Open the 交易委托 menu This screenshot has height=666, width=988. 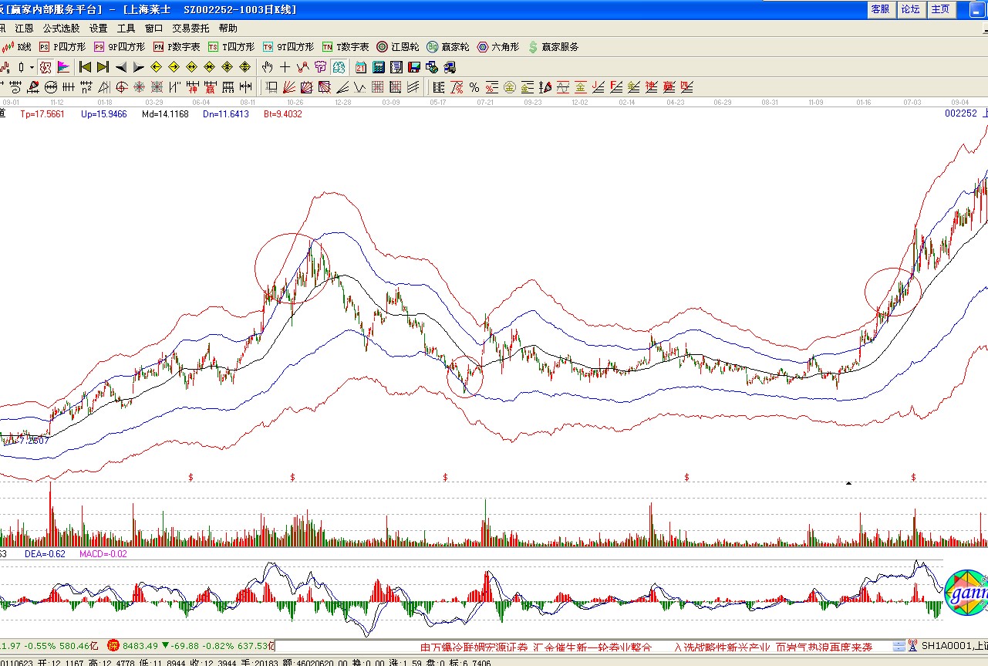[191, 28]
